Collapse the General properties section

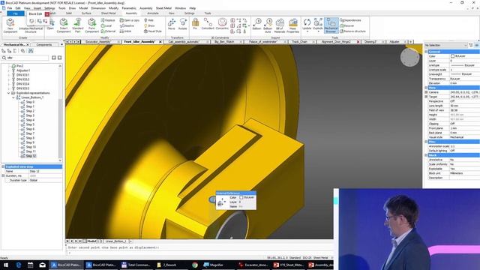(x=426, y=52)
